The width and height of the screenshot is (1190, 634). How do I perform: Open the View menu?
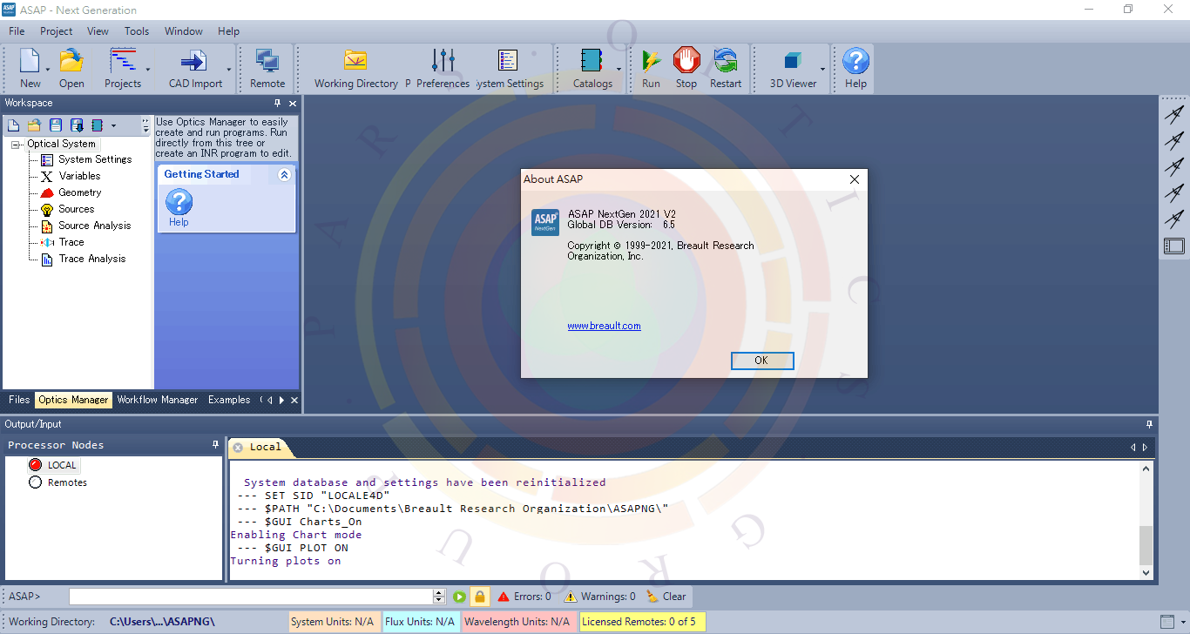click(x=98, y=31)
